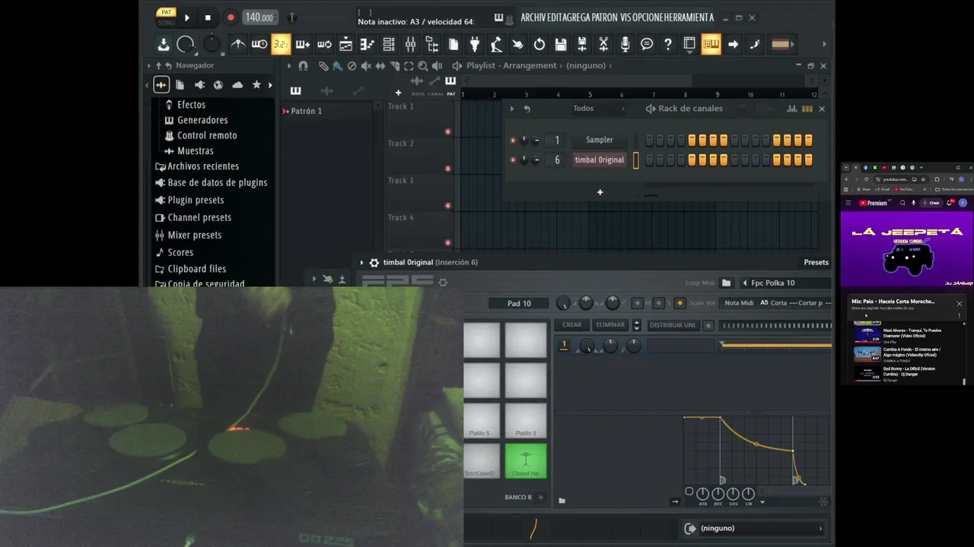Select the playlist mute tool icon

pos(366,66)
